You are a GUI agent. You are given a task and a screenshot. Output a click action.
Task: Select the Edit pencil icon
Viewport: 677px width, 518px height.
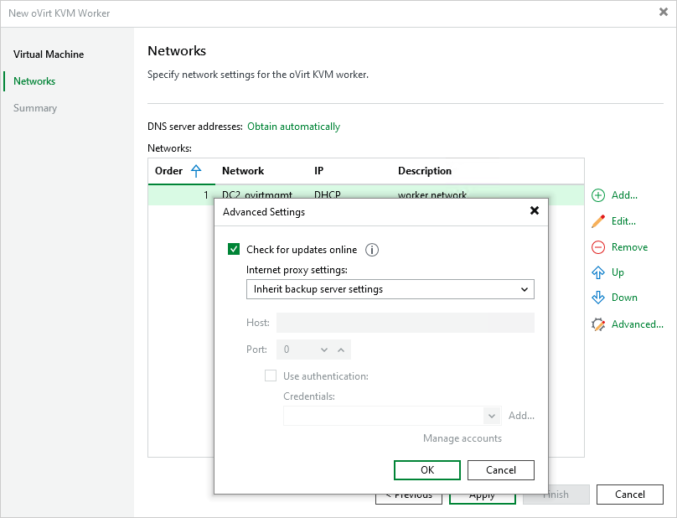point(598,221)
